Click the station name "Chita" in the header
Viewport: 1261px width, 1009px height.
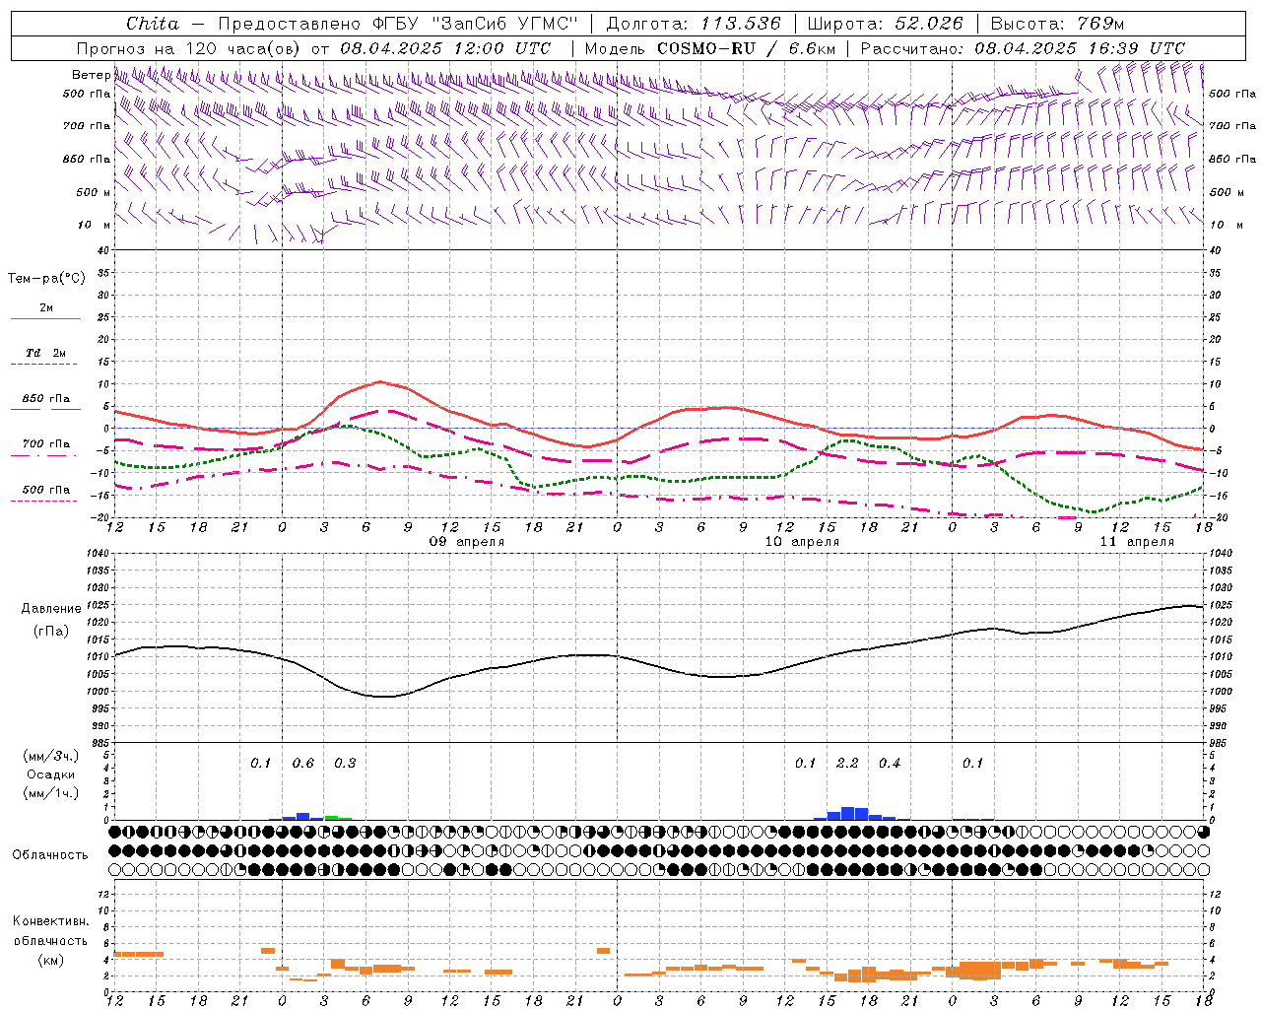[x=153, y=24]
